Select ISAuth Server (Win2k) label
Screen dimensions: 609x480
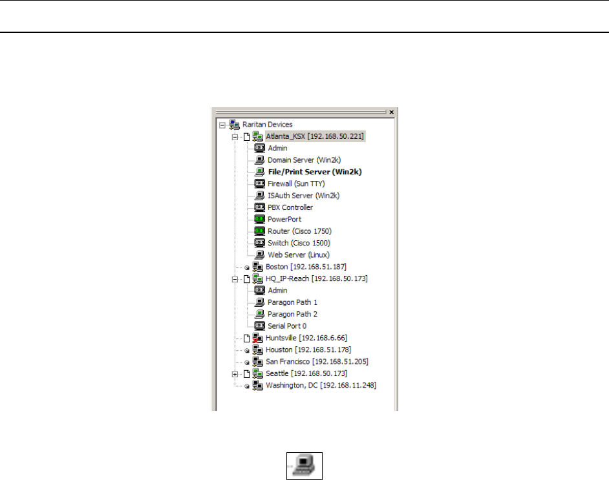point(303,196)
